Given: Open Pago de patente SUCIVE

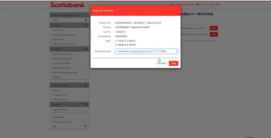Looking at the screenshot, I should pyautogui.click(x=69, y=44).
